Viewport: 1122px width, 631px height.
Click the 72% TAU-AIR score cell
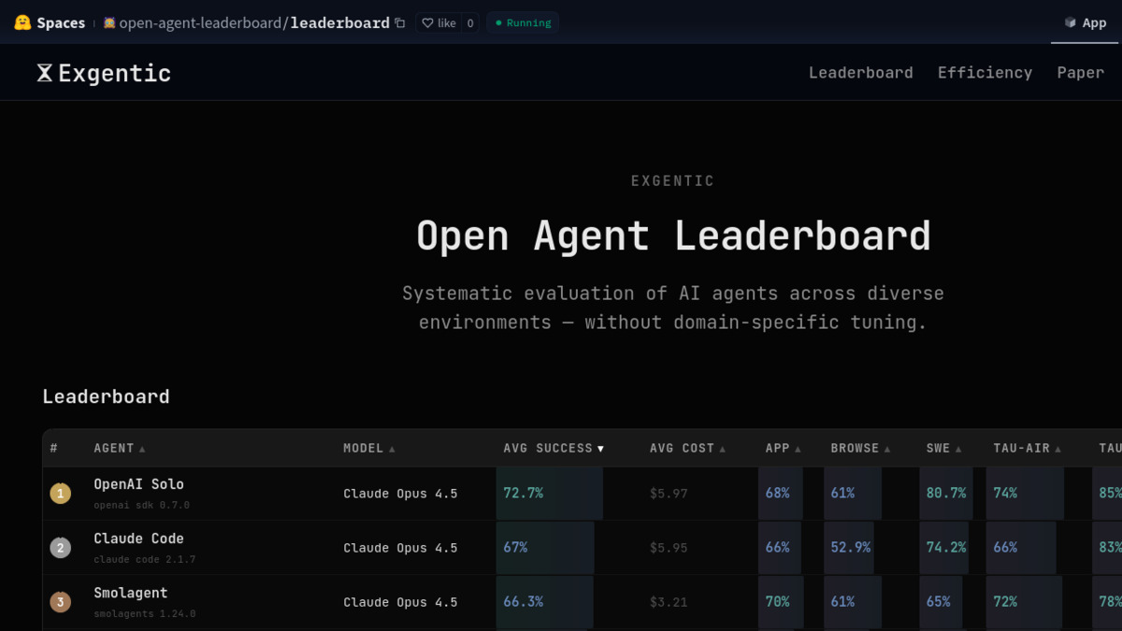click(x=1024, y=601)
